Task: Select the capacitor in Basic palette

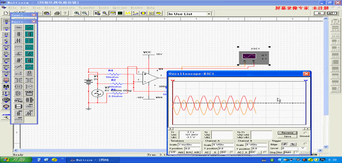Action: (18, 34)
